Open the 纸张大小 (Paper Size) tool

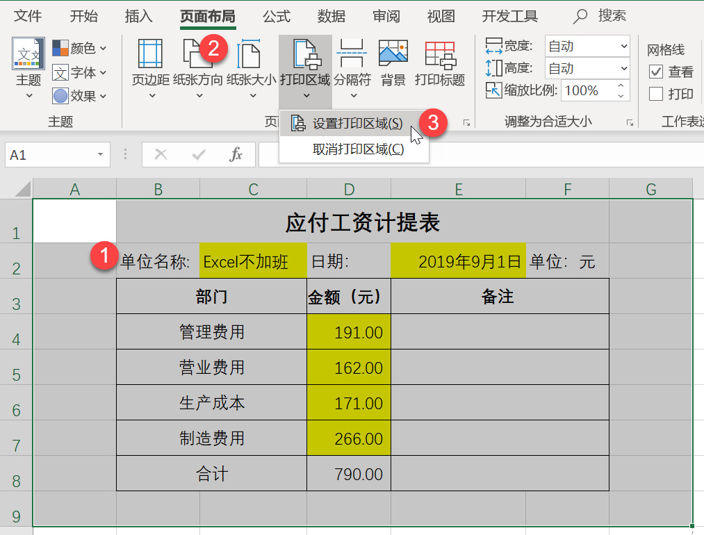point(249,66)
